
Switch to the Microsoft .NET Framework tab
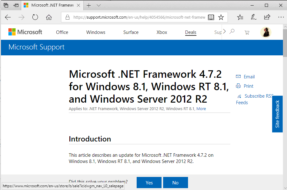52,5
